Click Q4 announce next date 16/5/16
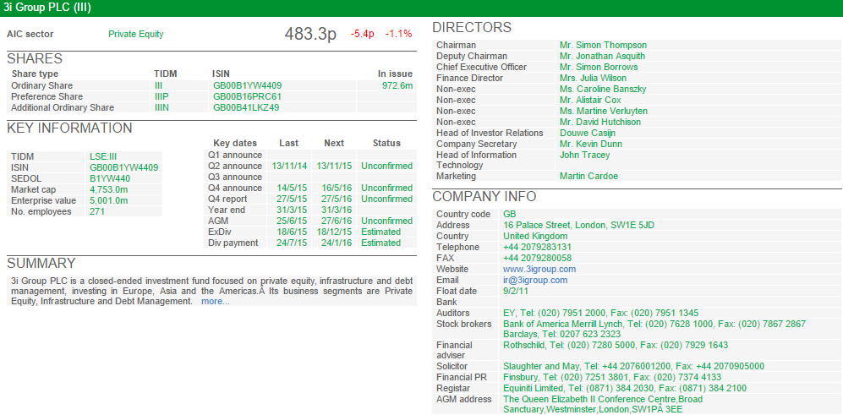This screenshot has height=415, width=843. point(337,188)
